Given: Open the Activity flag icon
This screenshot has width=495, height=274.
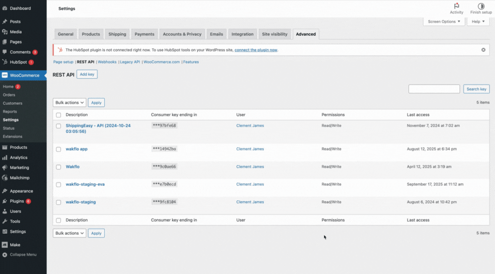Looking at the screenshot, I should pyautogui.click(x=457, y=6).
